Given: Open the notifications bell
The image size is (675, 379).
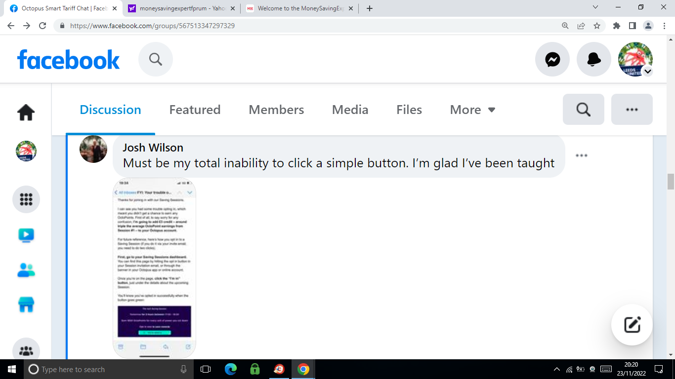Looking at the screenshot, I should click(x=594, y=59).
